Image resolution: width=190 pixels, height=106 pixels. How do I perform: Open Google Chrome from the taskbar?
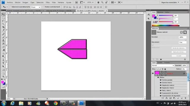56,103
